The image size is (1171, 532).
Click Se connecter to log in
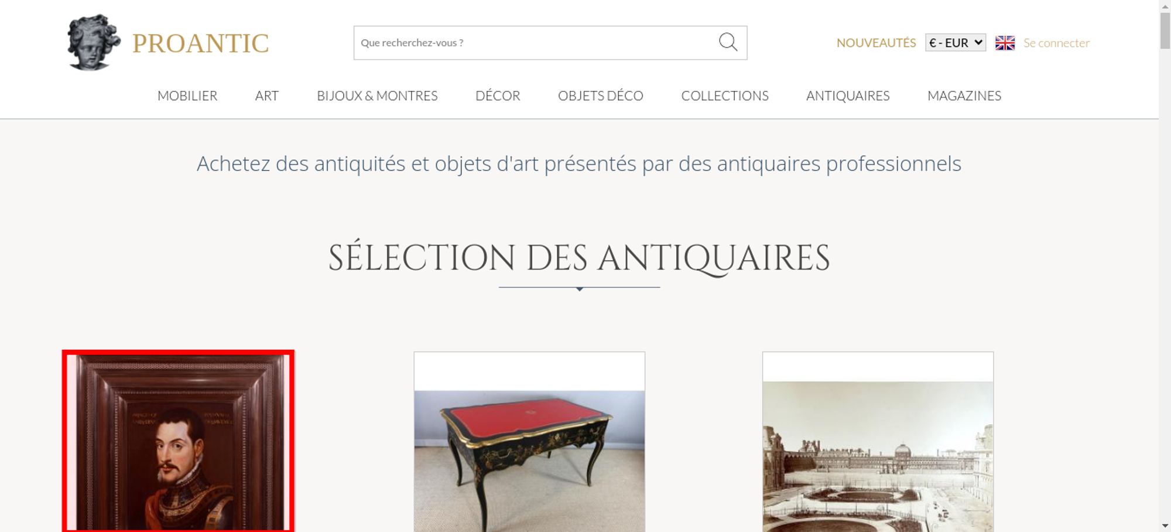click(1056, 43)
